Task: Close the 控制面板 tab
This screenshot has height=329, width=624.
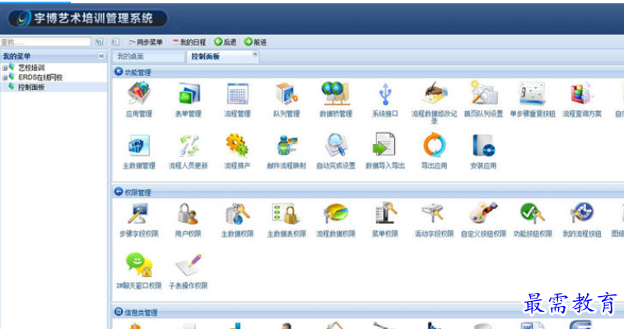Action: click(x=254, y=53)
